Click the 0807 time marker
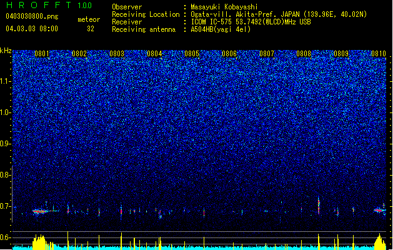The height and width of the screenshot is (250, 393). click(267, 54)
